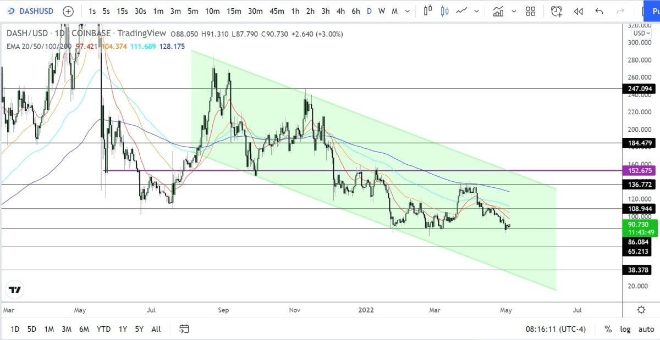This screenshot has width=660, height=340.
Task: Start bar replay rewind icon
Action: coord(578,11)
